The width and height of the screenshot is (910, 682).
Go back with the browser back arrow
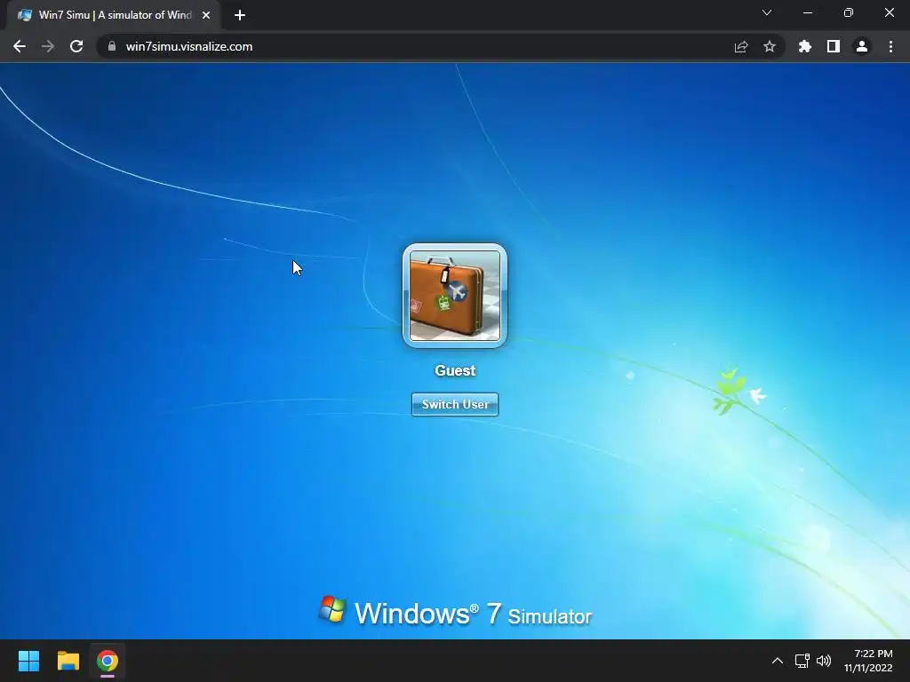[20, 46]
